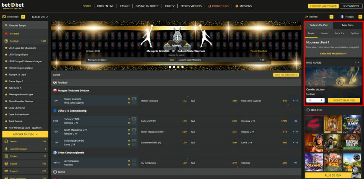
Task: Select the fourth banner carousel dot
Action: 182,67
